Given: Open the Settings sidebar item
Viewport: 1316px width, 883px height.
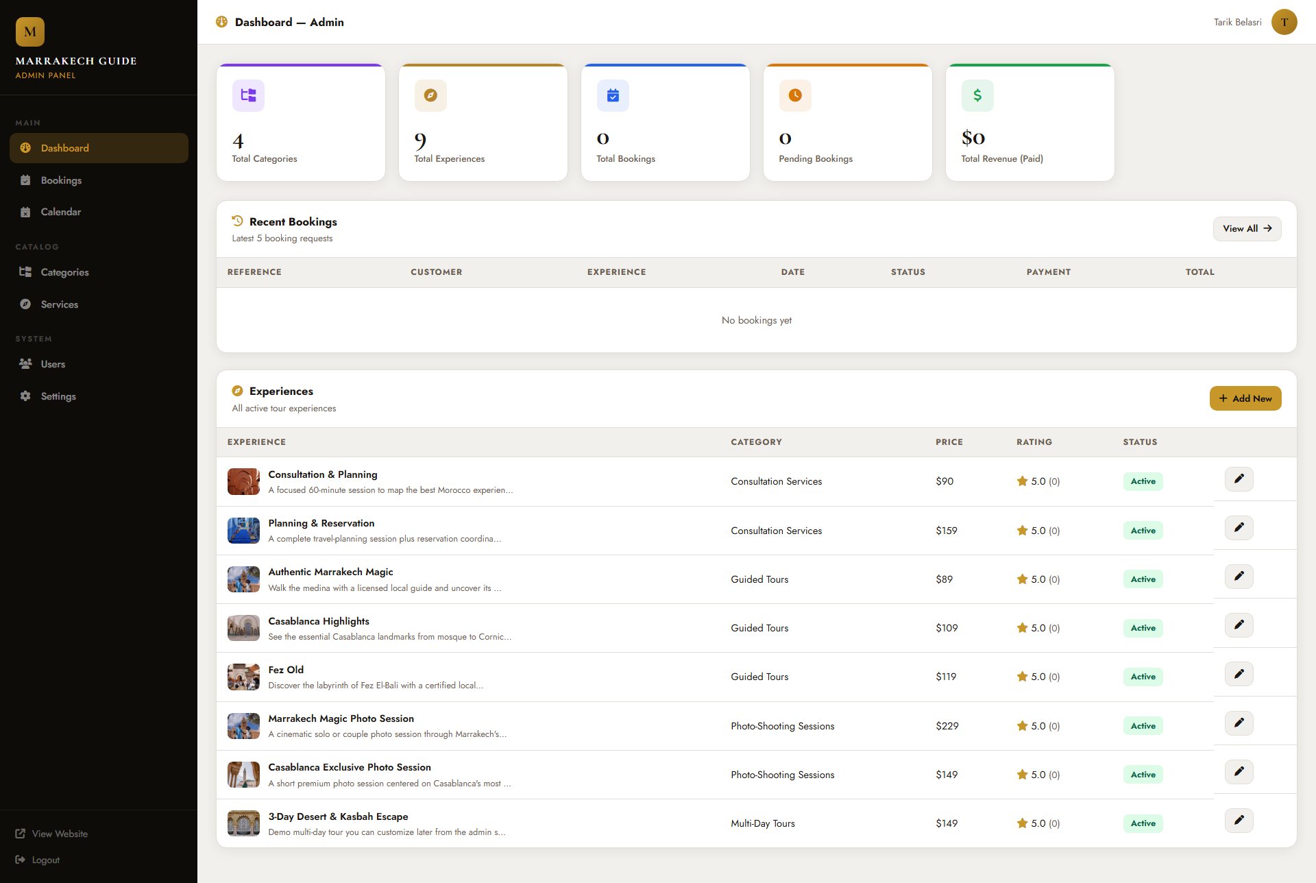Looking at the screenshot, I should click(58, 396).
